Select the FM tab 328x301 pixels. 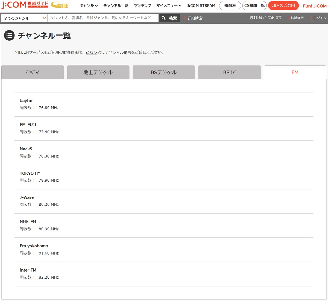pyautogui.click(x=295, y=72)
